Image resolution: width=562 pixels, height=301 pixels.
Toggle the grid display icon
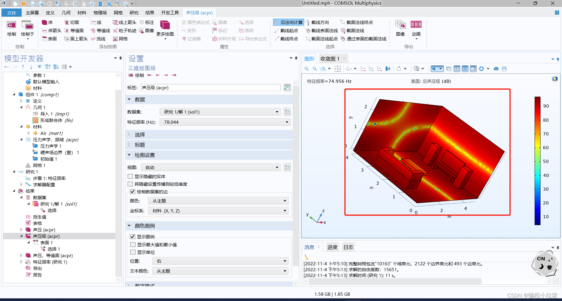click(465, 69)
